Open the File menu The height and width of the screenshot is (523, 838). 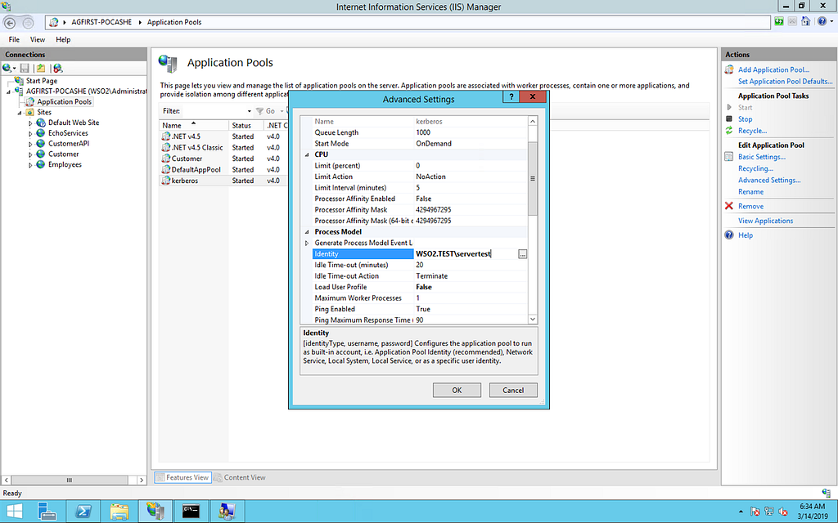(x=14, y=39)
